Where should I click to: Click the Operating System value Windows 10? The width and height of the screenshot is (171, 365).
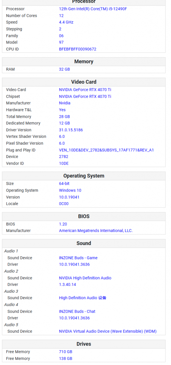70,191
